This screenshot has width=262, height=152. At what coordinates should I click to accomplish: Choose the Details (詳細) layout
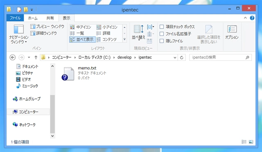click(103, 33)
